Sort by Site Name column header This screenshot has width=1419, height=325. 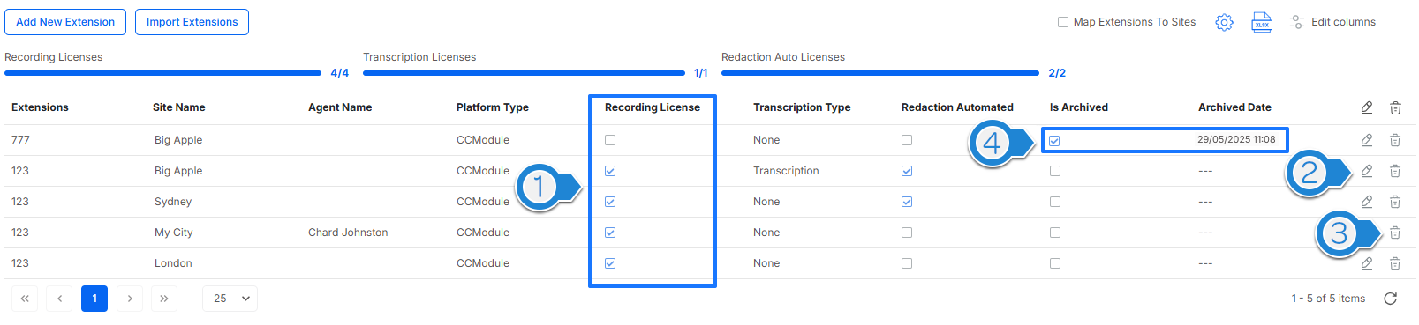click(178, 107)
